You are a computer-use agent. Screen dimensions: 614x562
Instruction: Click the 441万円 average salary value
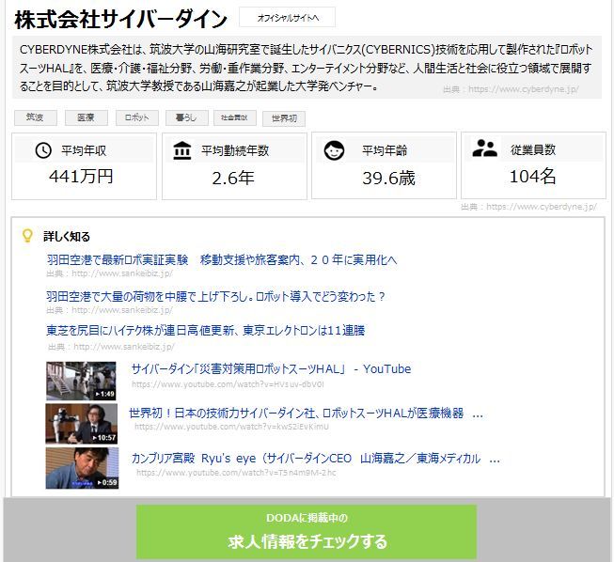point(81,177)
